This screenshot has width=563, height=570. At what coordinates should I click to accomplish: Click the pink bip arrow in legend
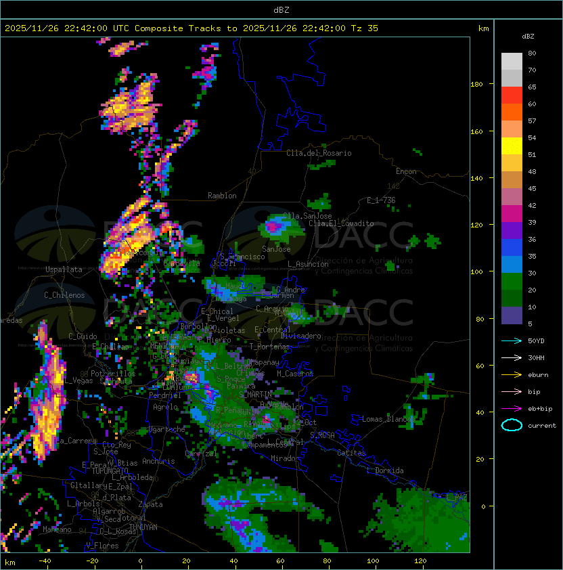pyautogui.click(x=512, y=392)
